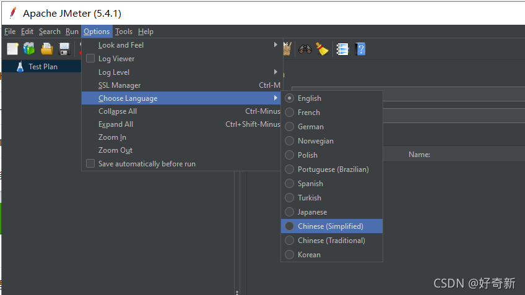525x295 pixels.
Task: Open the File menu
Action: (10, 32)
